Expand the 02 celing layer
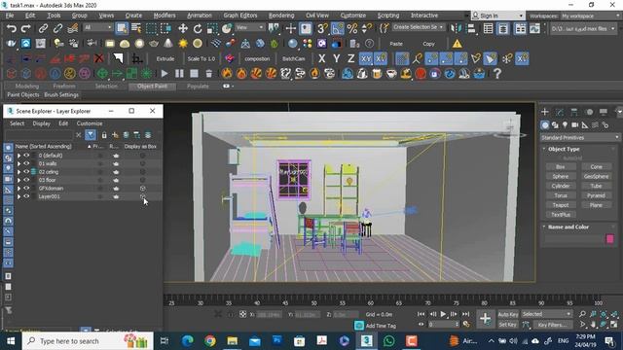623x350 pixels. [18, 172]
